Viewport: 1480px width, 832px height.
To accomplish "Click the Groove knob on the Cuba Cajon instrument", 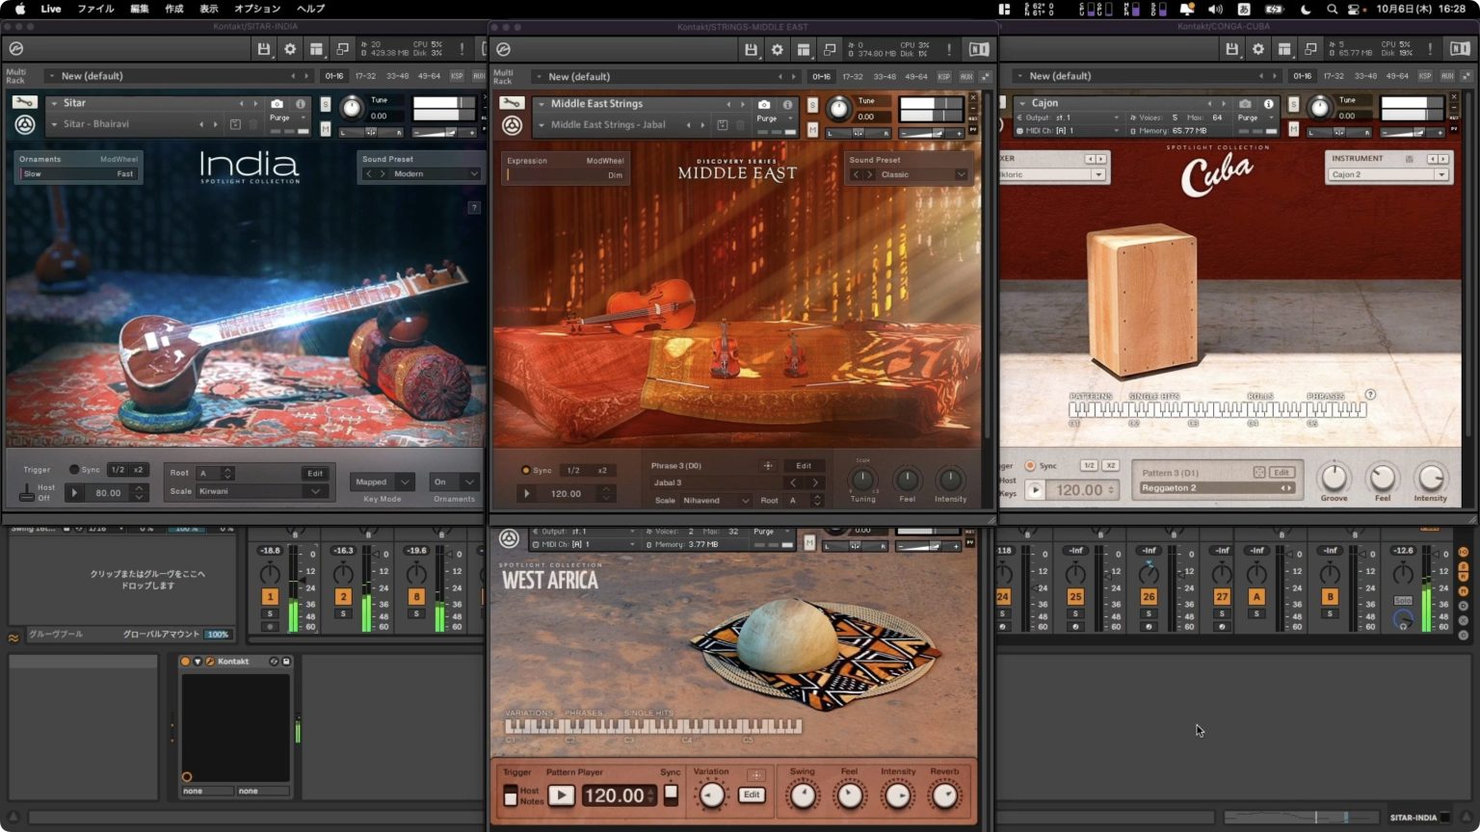I will tap(1334, 479).
